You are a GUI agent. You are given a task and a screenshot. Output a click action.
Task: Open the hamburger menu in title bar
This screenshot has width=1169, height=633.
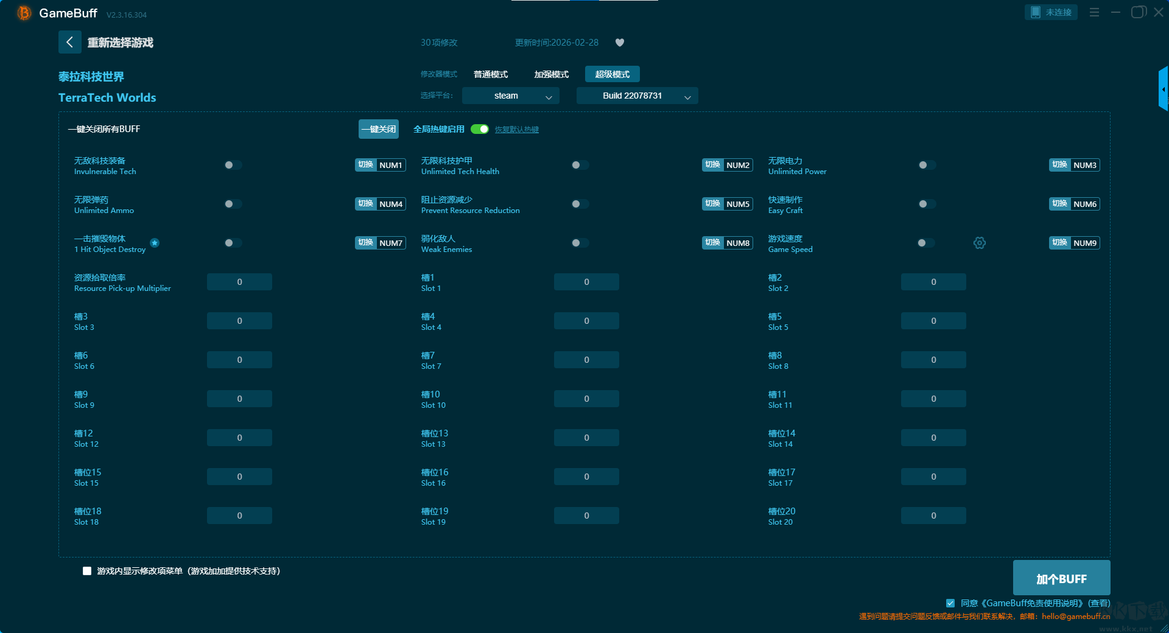click(1094, 12)
